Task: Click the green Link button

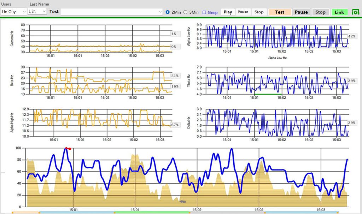Action: [x=339, y=12]
